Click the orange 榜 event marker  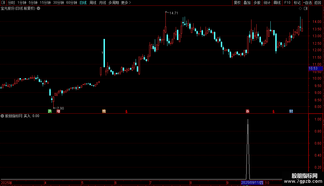pyautogui.click(x=104, y=111)
